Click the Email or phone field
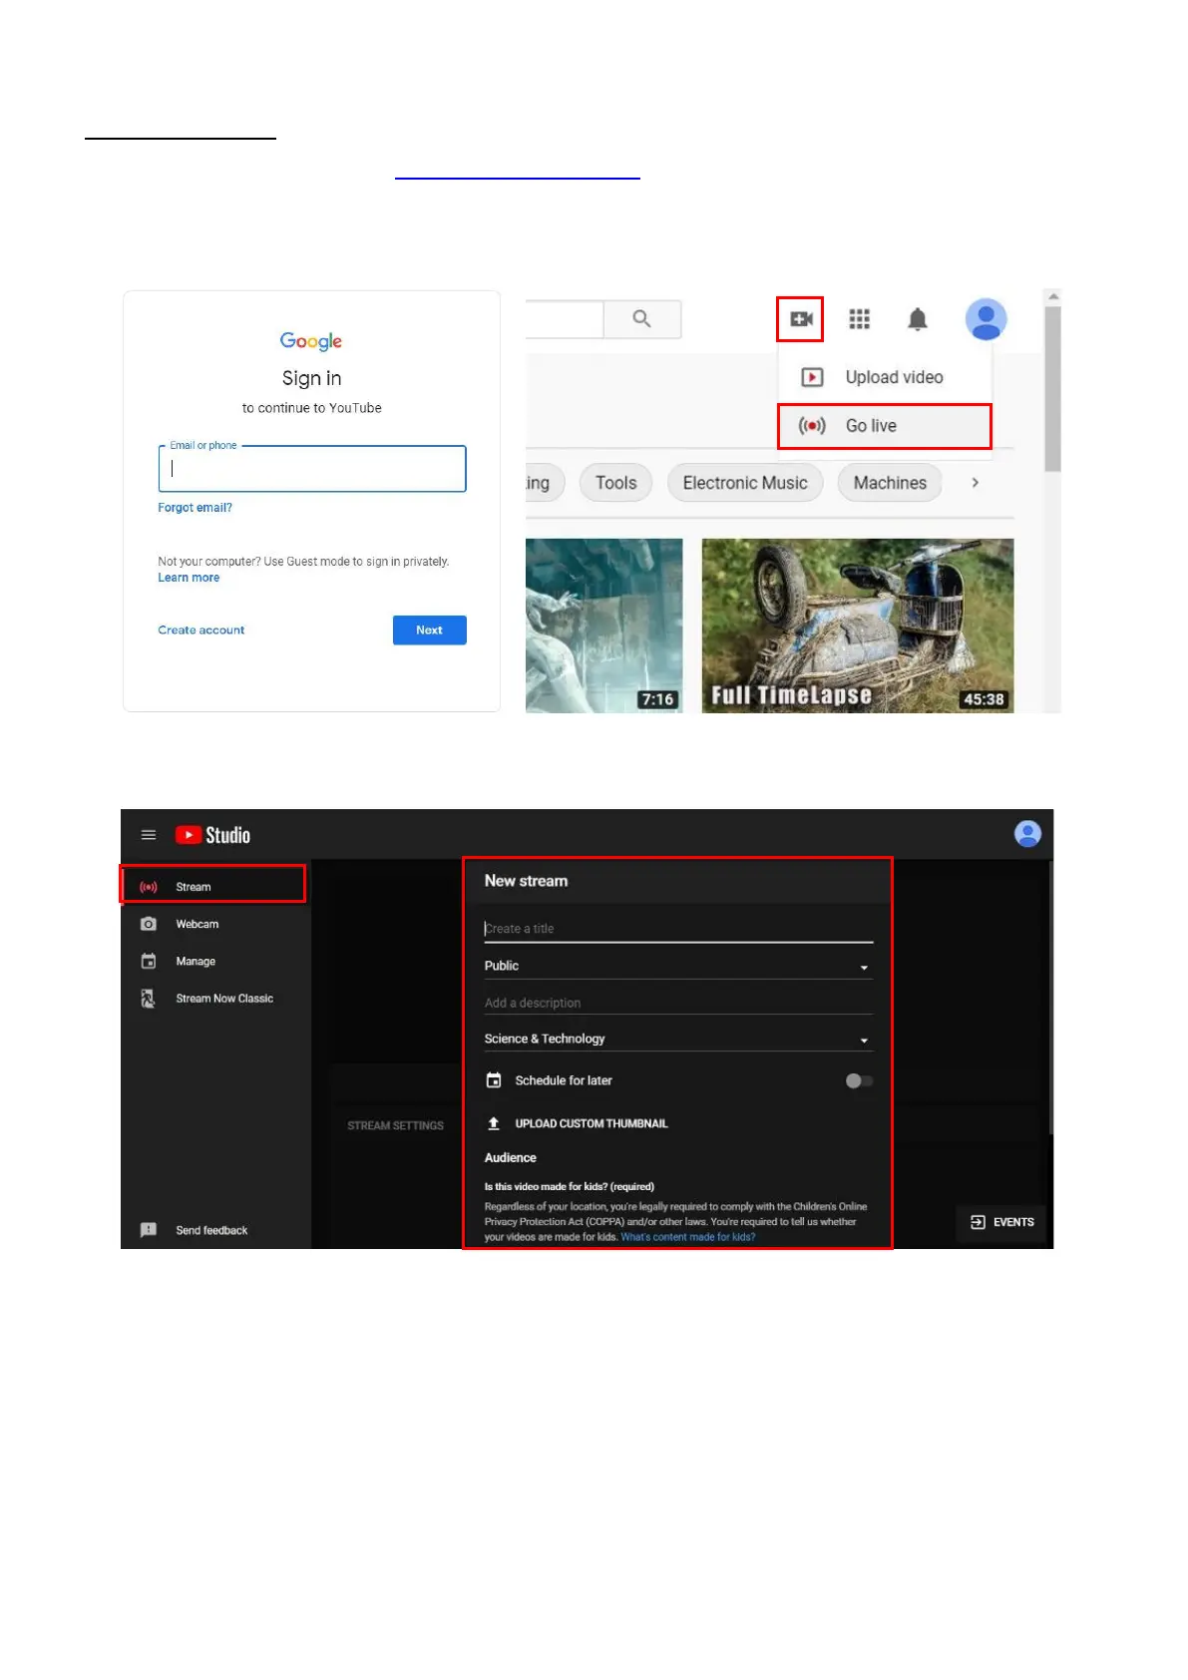This screenshot has width=1188, height=1680. (311, 469)
